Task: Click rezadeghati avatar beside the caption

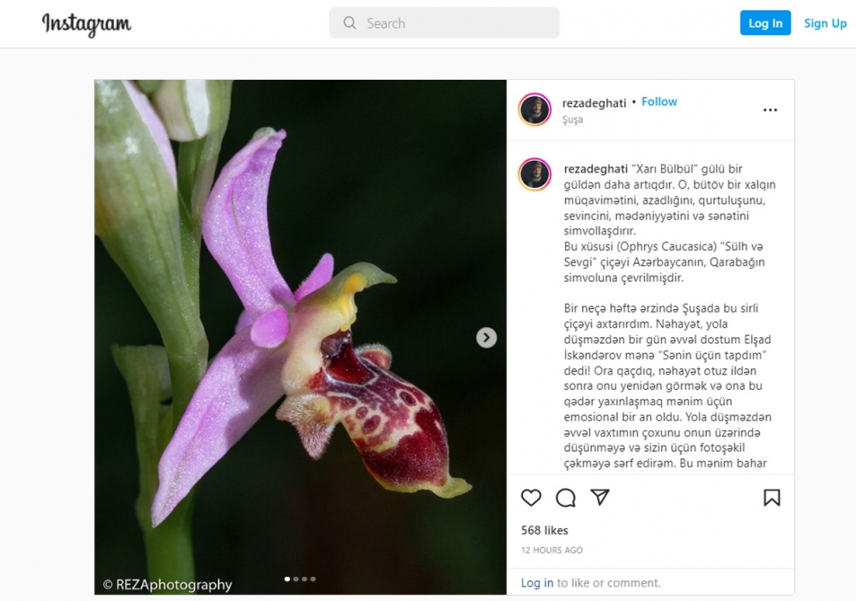Action: pyautogui.click(x=534, y=174)
